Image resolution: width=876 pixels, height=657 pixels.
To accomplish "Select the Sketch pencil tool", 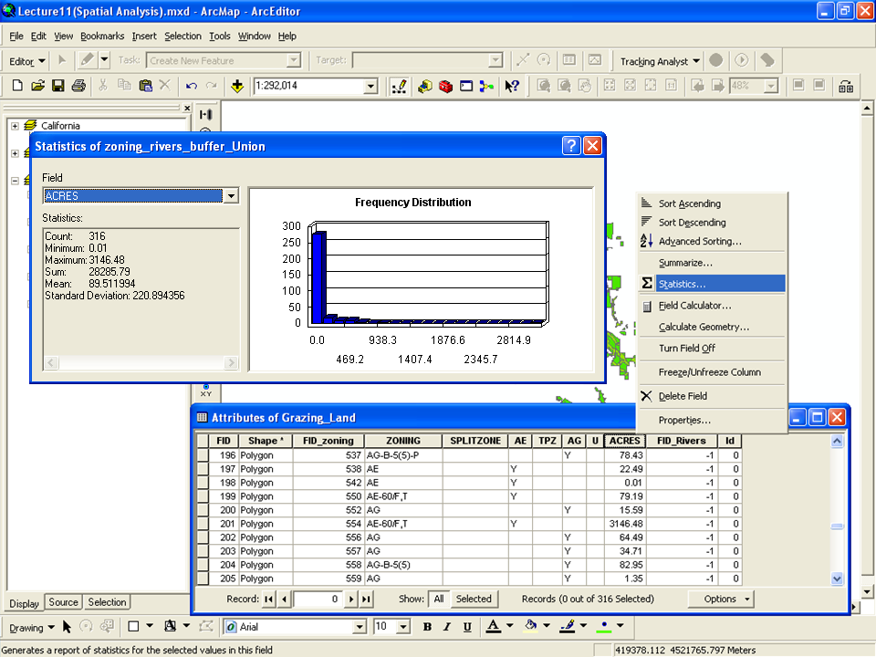I will click(88, 60).
